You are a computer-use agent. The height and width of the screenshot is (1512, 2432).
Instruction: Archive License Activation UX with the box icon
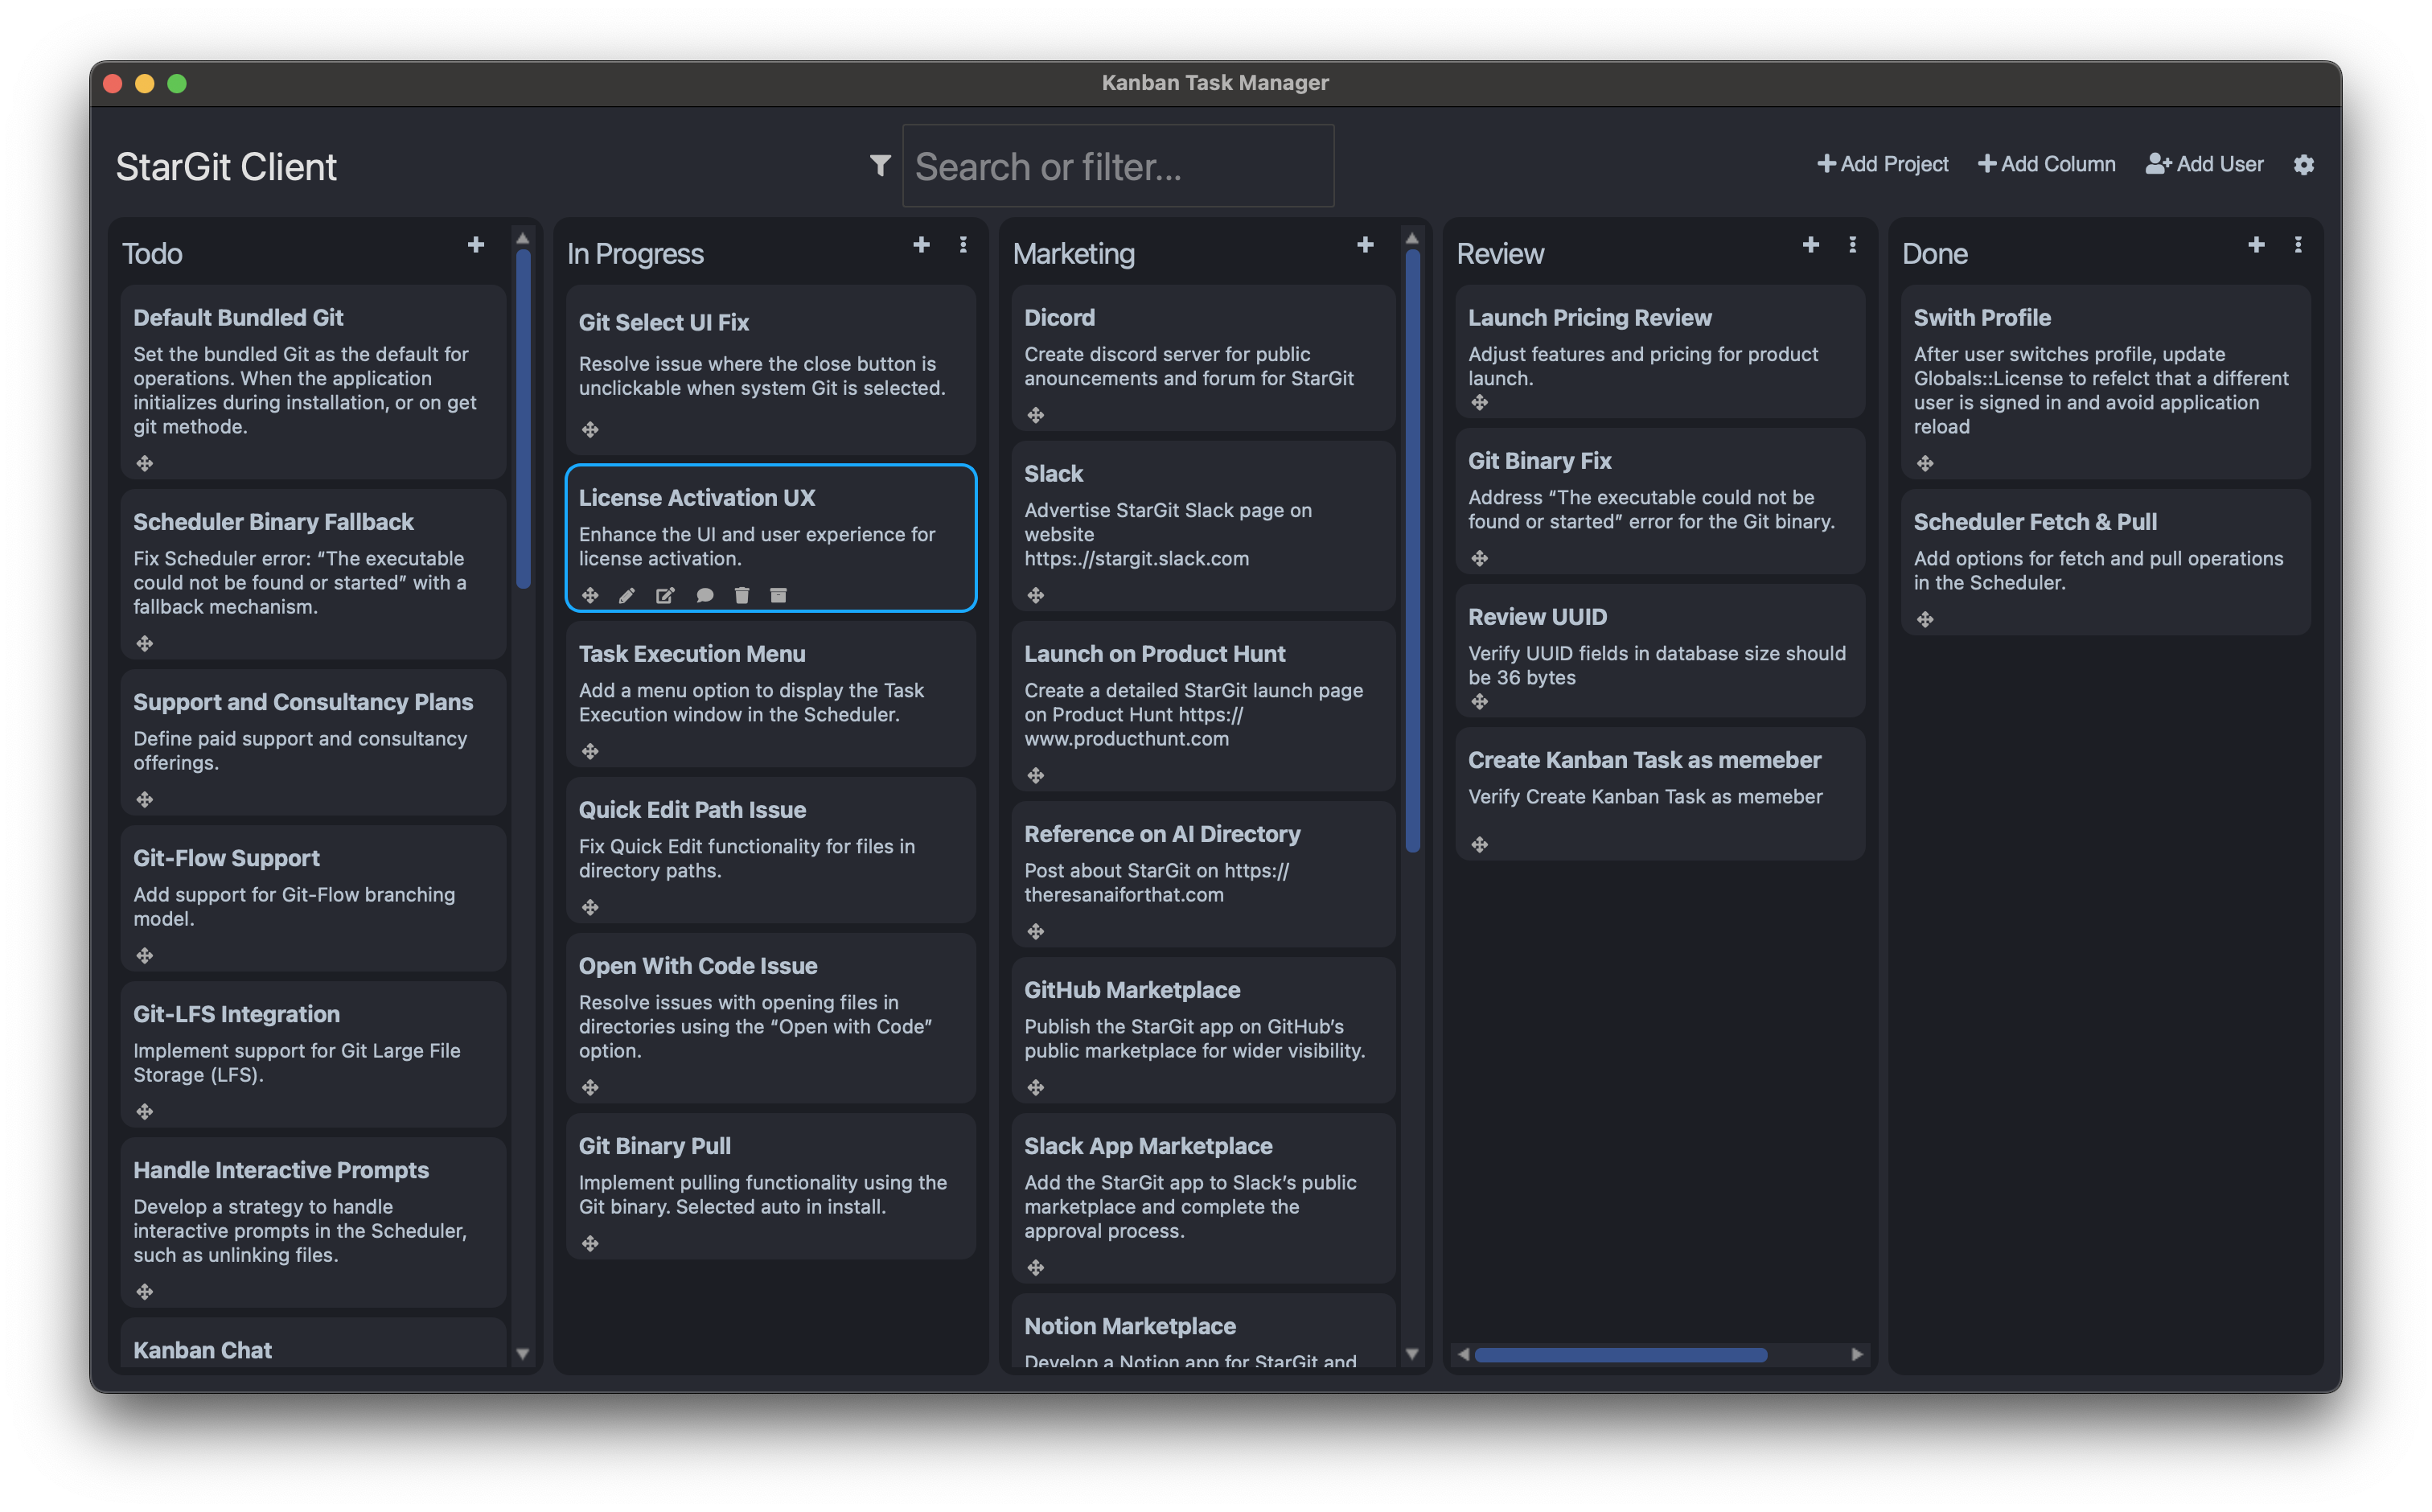pos(779,595)
